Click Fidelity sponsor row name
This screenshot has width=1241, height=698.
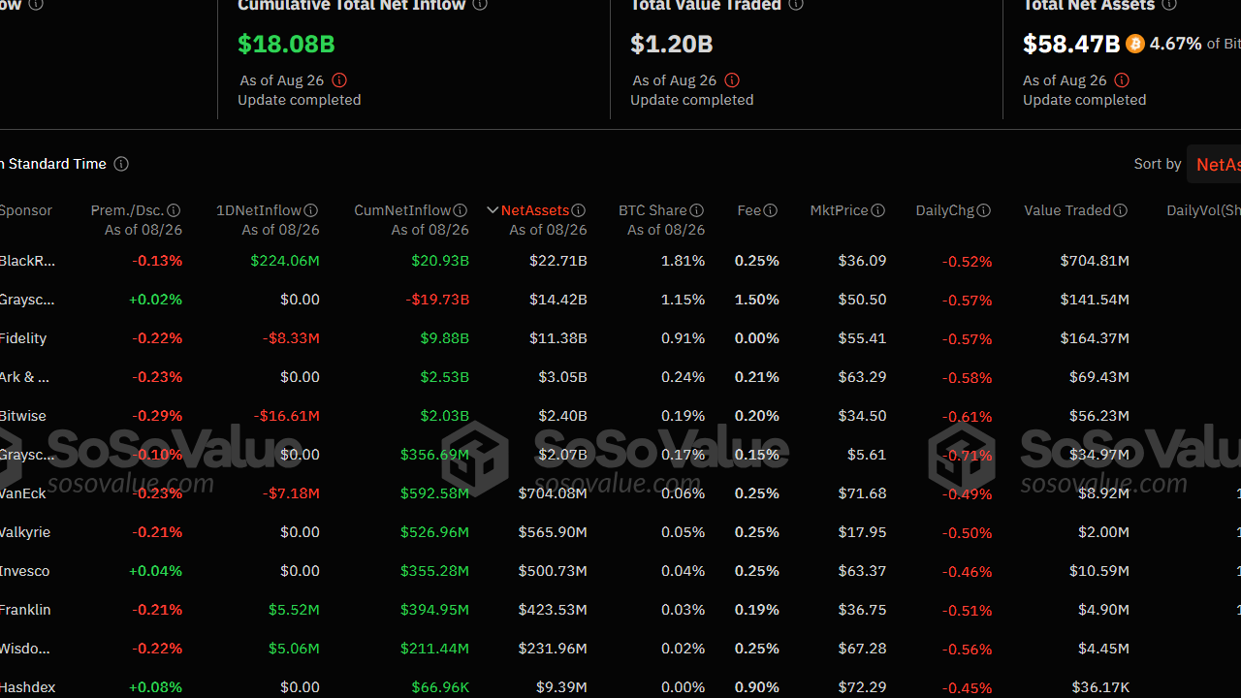point(23,338)
